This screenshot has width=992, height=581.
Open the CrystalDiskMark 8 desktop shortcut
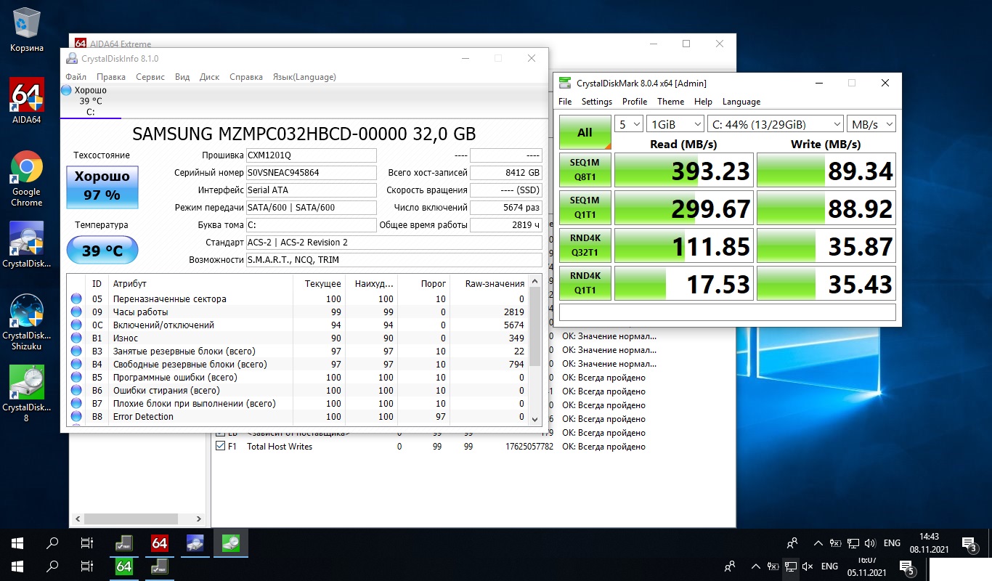[26, 394]
